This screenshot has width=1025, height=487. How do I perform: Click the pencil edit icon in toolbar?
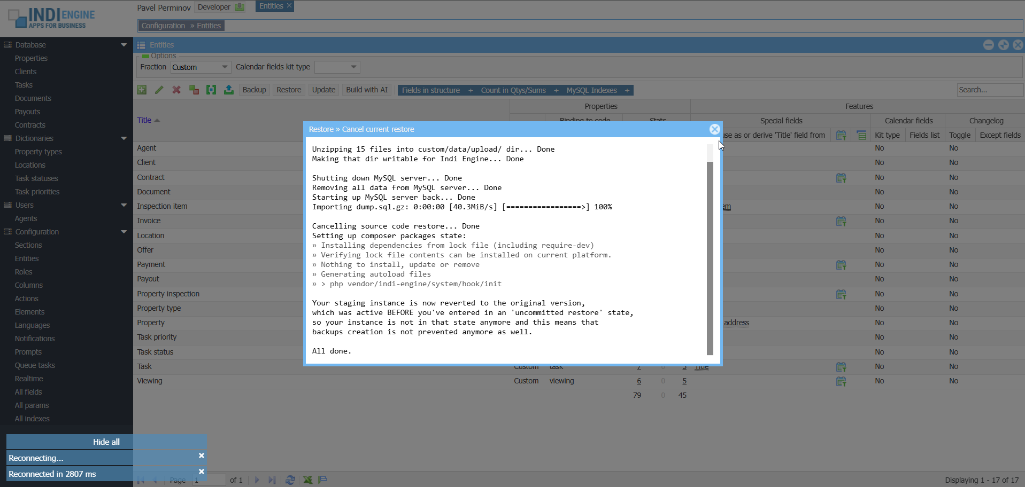159,90
